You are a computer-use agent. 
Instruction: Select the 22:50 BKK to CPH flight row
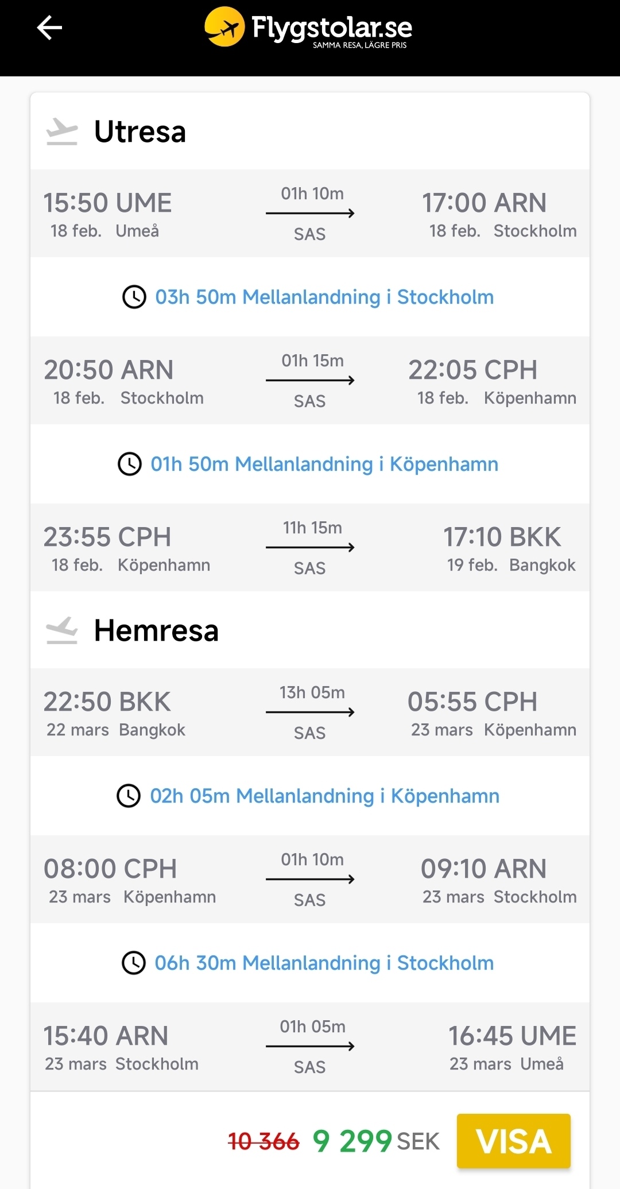310,712
